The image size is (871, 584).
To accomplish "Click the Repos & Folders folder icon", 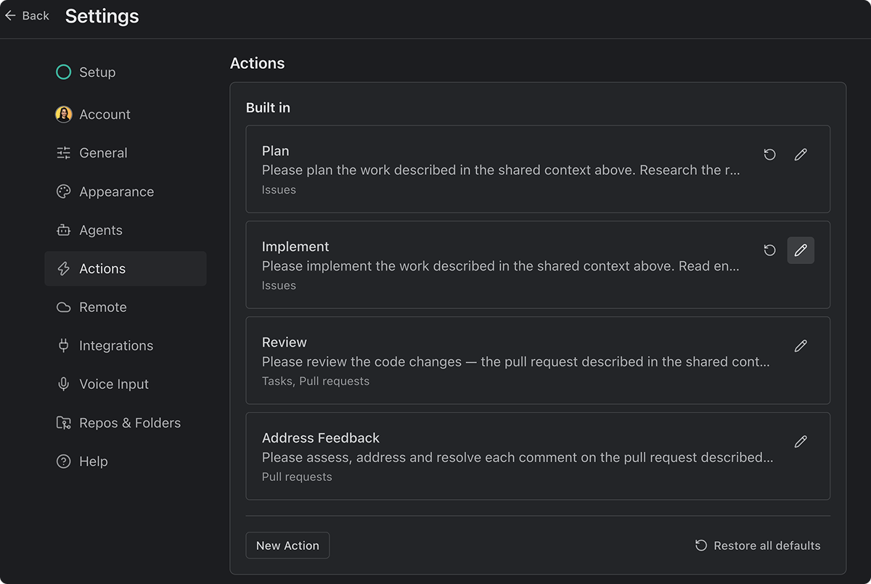I will tap(63, 423).
